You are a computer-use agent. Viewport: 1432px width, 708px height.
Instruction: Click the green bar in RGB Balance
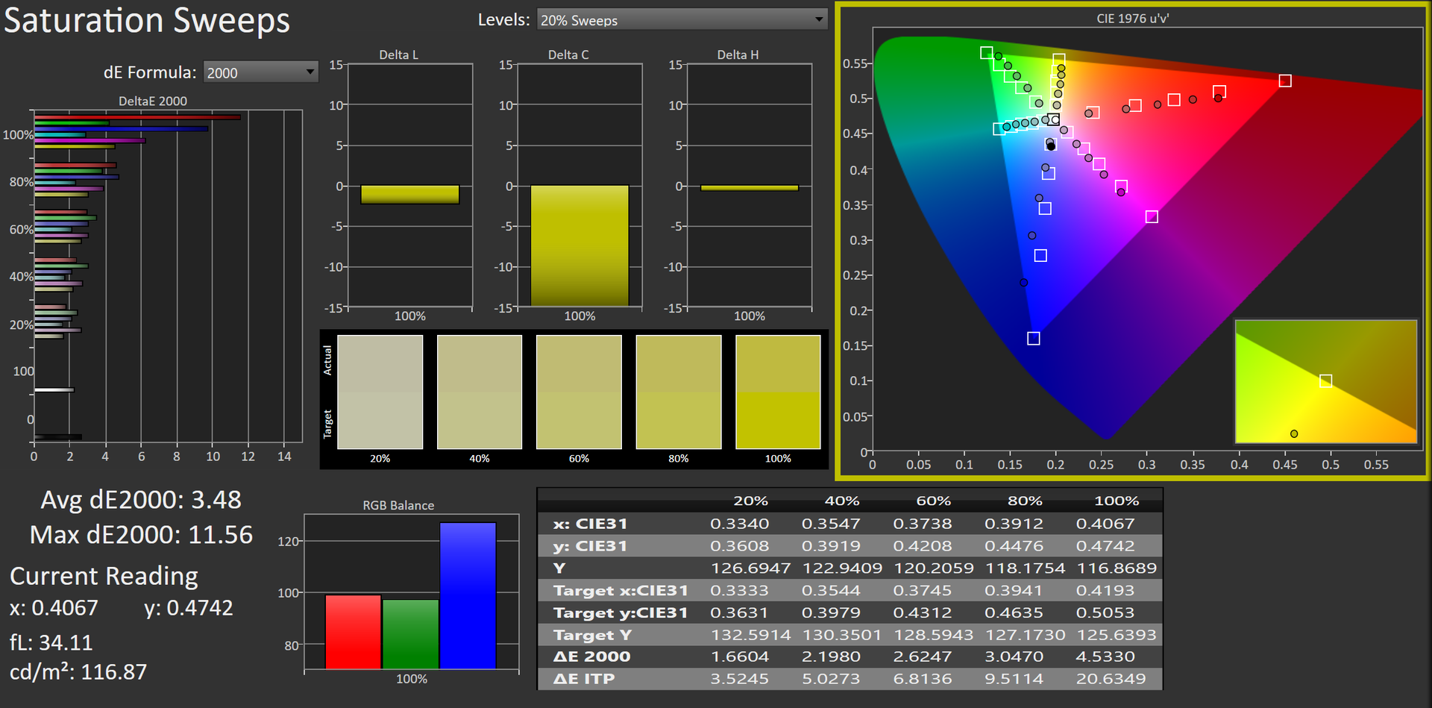(410, 634)
